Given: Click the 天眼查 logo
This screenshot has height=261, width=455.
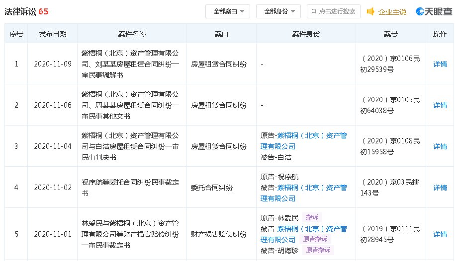Looking at the screenshot, I should 434,11.
